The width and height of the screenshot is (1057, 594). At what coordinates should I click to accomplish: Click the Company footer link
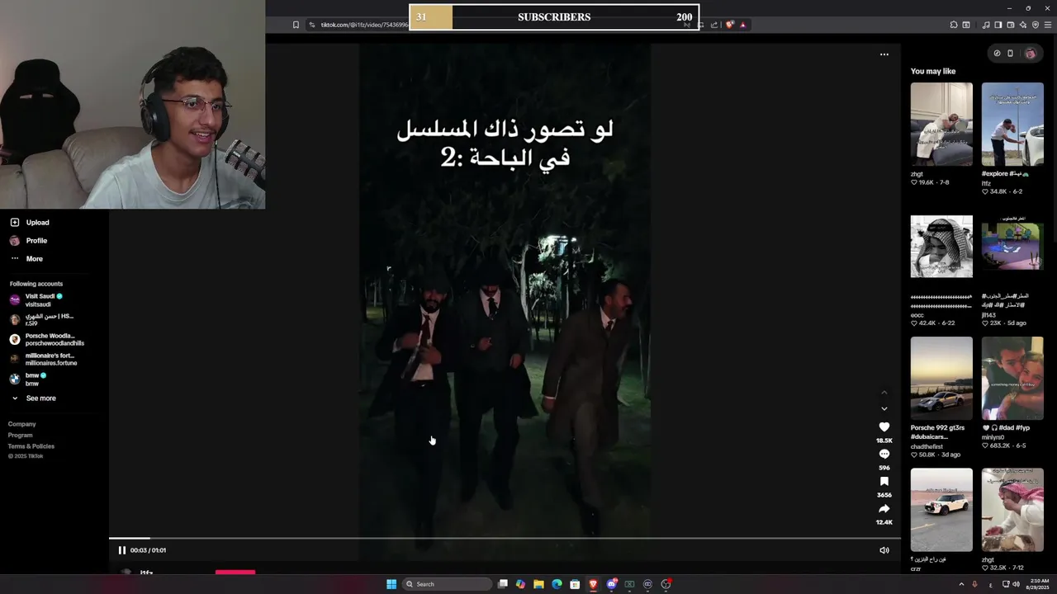[x=22, y=424]
